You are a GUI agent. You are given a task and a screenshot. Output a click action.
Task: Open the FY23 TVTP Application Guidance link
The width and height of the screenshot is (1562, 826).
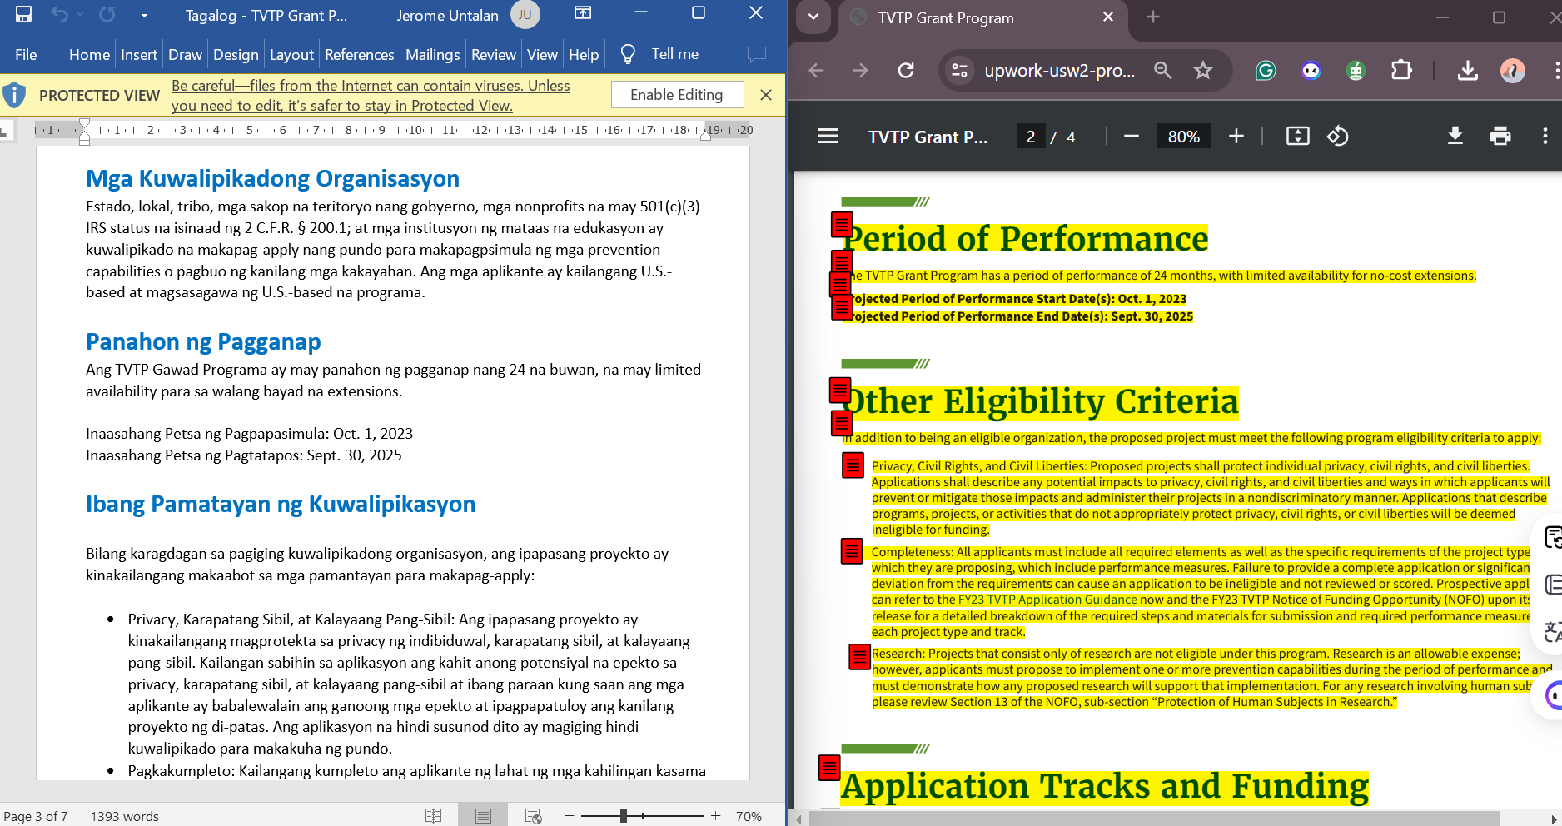(1047, 600)
